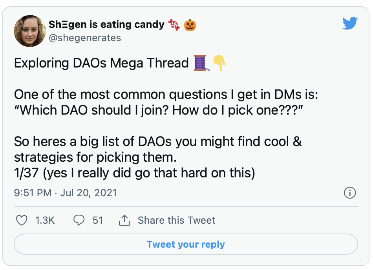This screenshot has height=270, width=373.
Task: View the 51 replies count
Action: click(x=98, y=220)
